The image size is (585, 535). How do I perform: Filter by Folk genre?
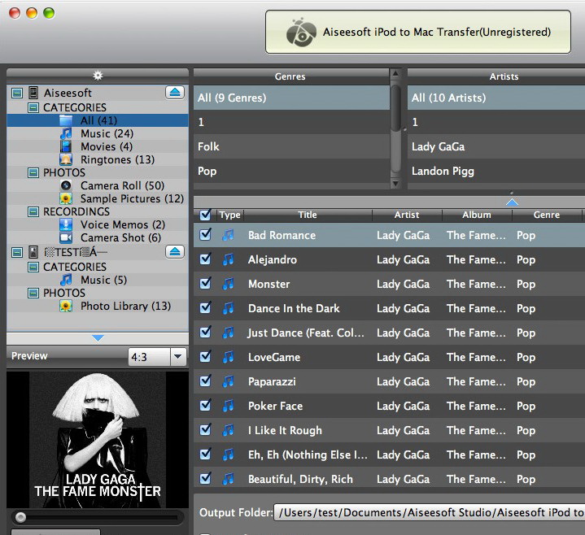(291, 146)
